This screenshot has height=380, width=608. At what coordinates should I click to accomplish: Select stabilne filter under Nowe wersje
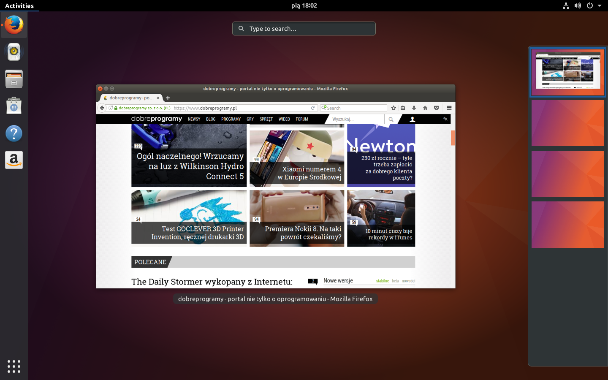(x=383, y=281)
